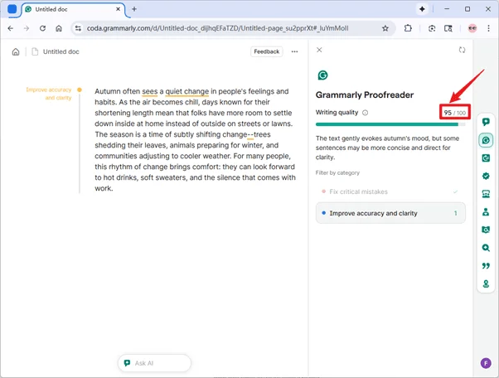This screenshot has height=378, width=499.
Task: Open the humanizer person icon at sidebar bottom
Action: (x=486, y=283)
